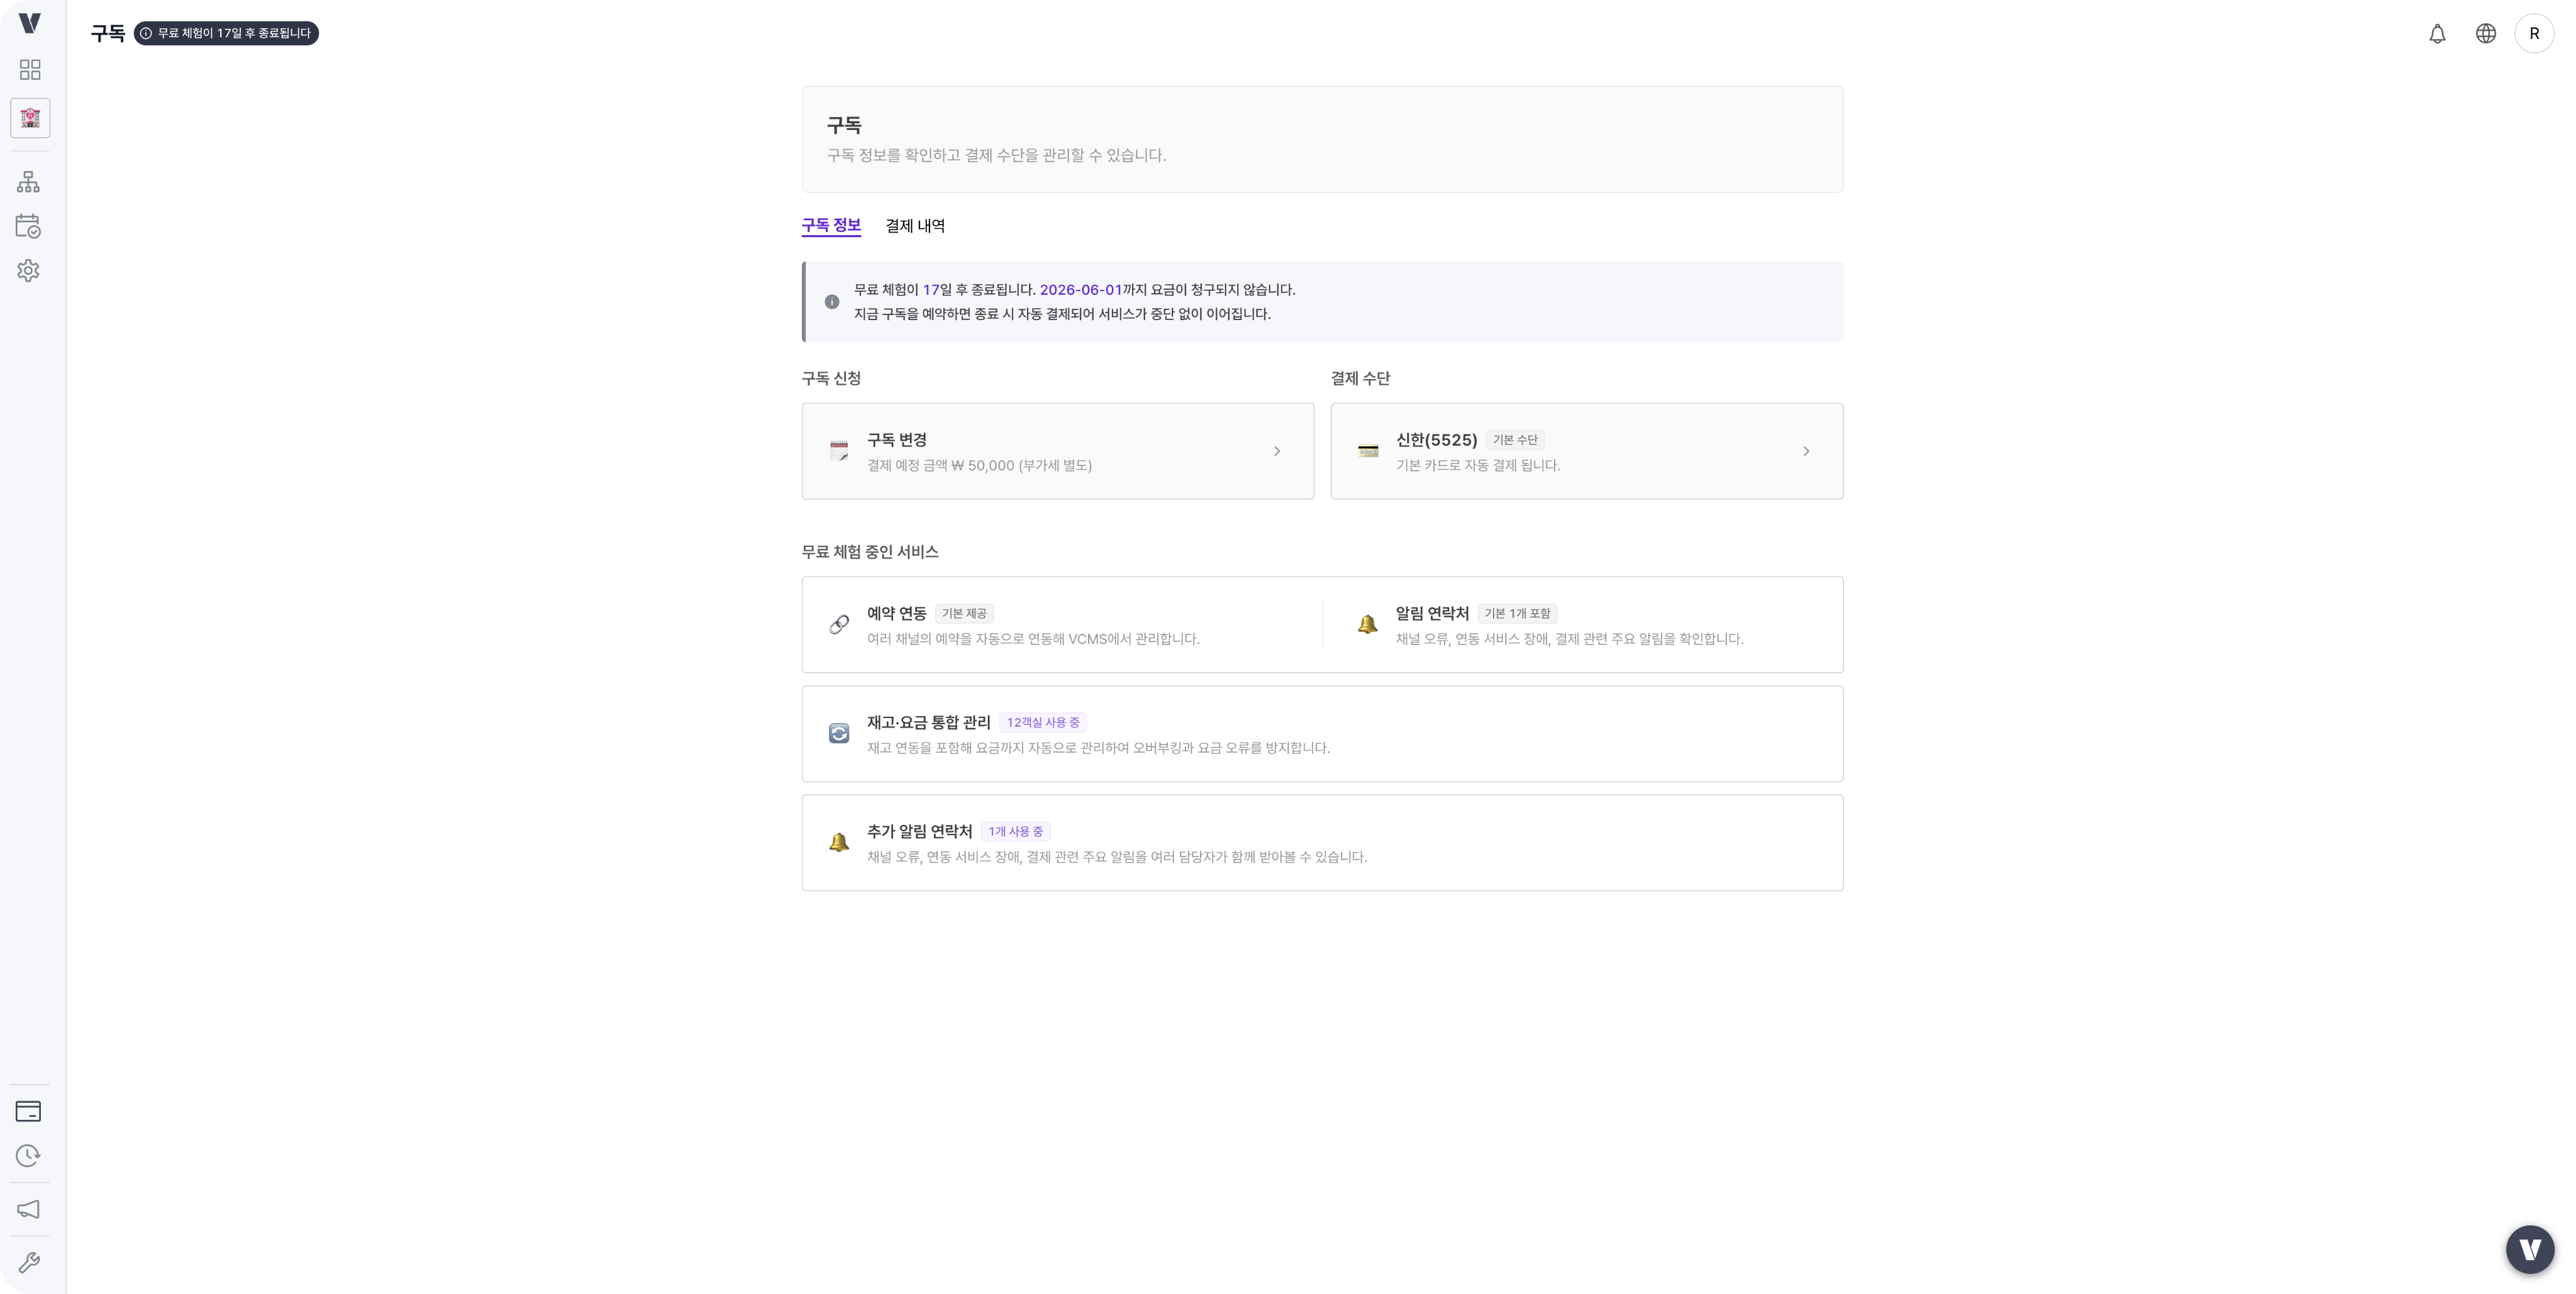2576x1294 pixels.
Task: Click the 무료 체험 중인 서비스 heading
Action: point(870,551)
